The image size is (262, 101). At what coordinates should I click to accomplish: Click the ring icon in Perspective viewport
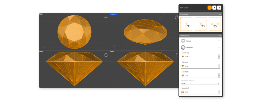(x=177, y=17)
